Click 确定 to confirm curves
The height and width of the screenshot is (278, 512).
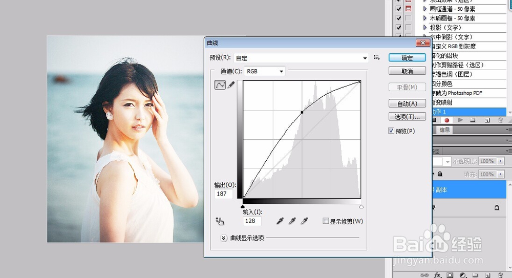407,58
